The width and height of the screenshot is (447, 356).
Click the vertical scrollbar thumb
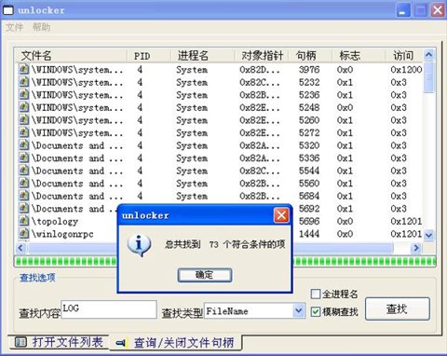[428, 77]
